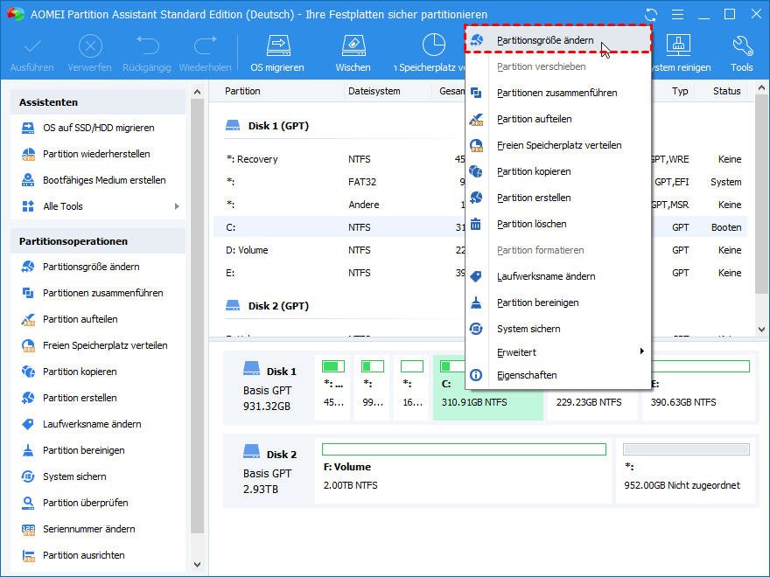This screenshot has height=577, width=770.
Task: Click down arrow of partition list scrollbar
Action: pos(761,330)
